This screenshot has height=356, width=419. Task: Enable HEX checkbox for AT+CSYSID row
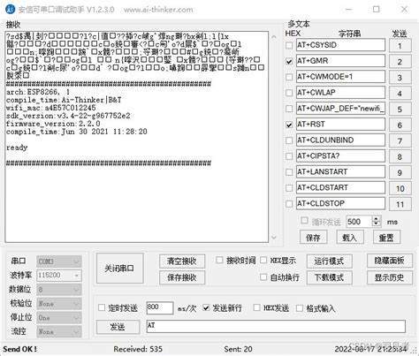coord(289,45)
